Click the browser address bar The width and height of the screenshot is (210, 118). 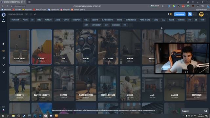point(19,6)
